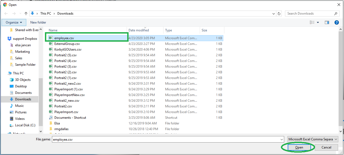This screenshot has height=155, width=344.
Task: Select the PlayerImport (1).csv file icon
Action: point(51,89)
